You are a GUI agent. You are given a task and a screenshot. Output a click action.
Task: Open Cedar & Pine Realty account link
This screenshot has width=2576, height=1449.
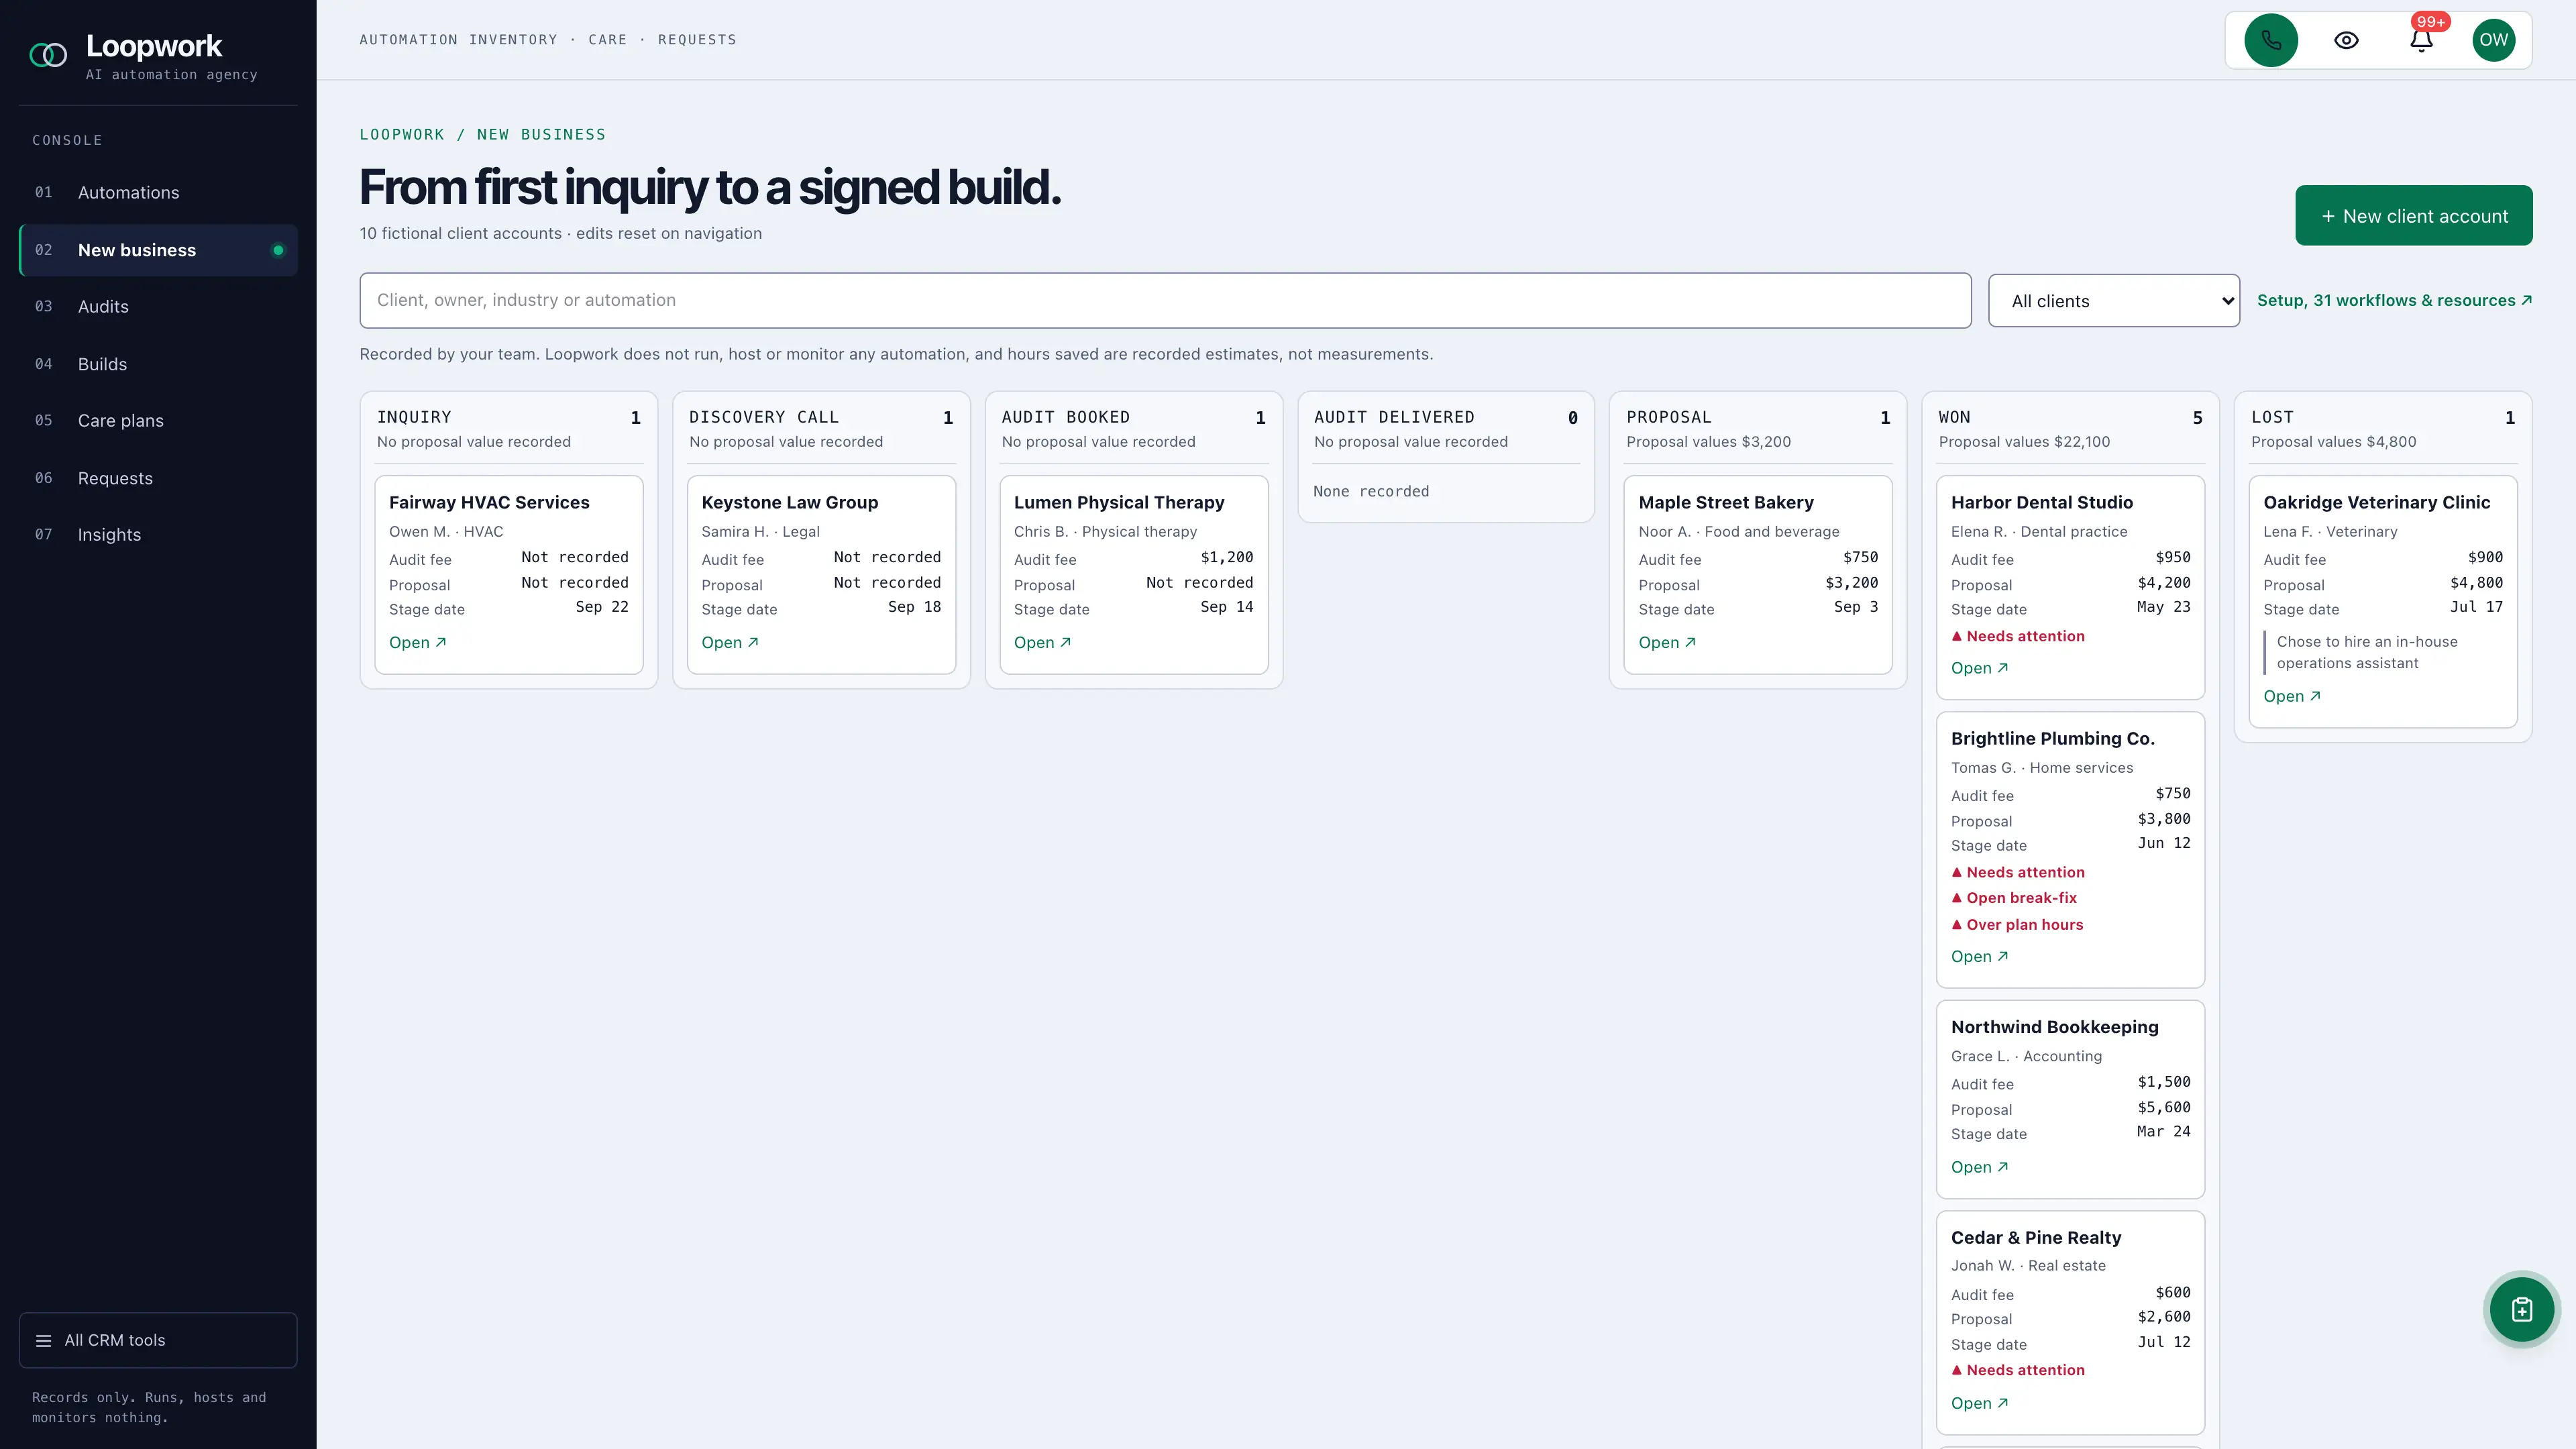(x=1979, y=1403)
